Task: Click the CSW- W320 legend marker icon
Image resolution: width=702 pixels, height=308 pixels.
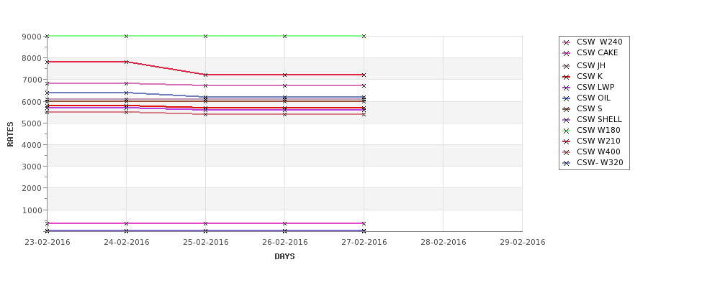Action: (567, 163)
